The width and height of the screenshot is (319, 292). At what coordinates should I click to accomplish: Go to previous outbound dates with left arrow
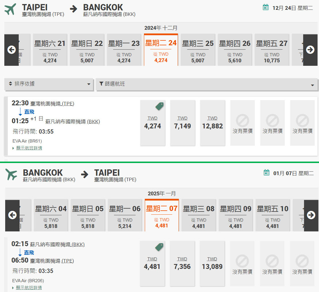coord(12,50)
